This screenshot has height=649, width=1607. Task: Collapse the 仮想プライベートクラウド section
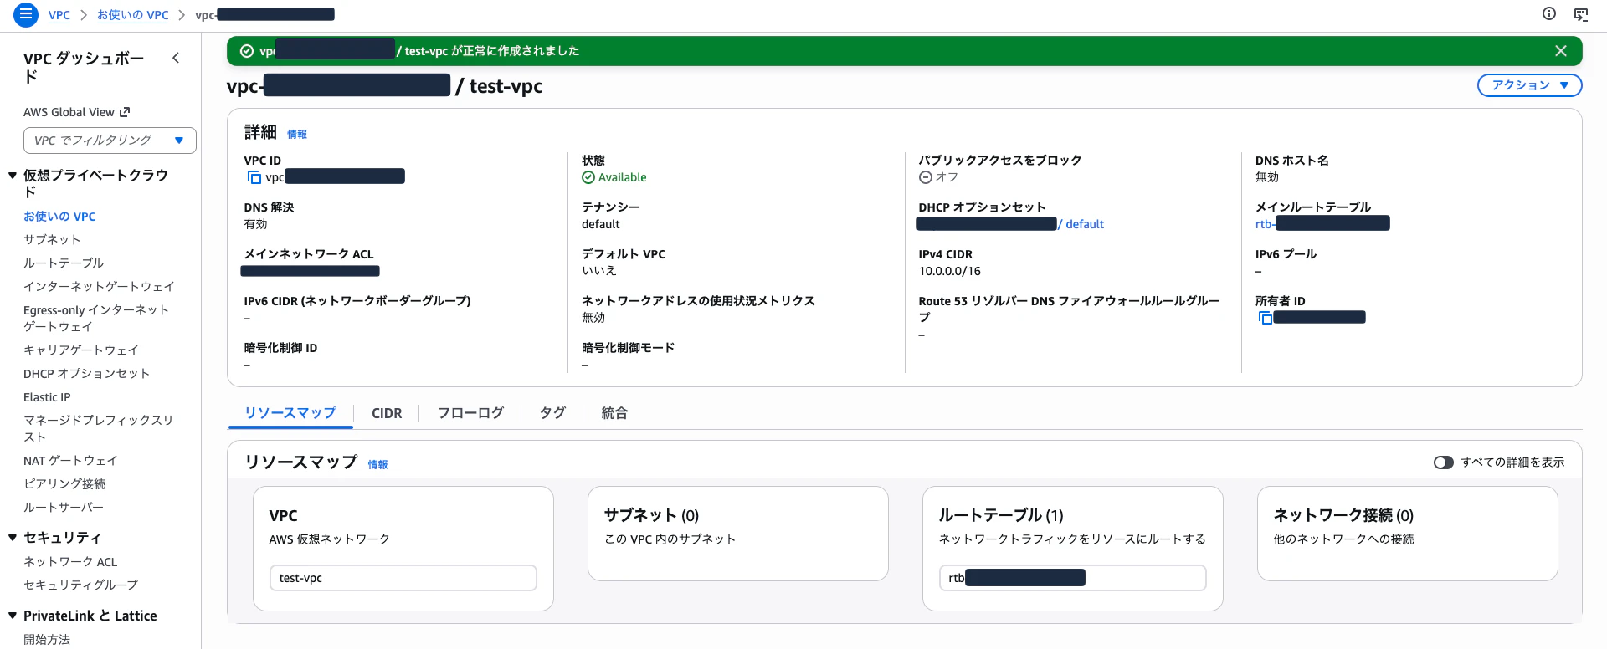point(13,176)
